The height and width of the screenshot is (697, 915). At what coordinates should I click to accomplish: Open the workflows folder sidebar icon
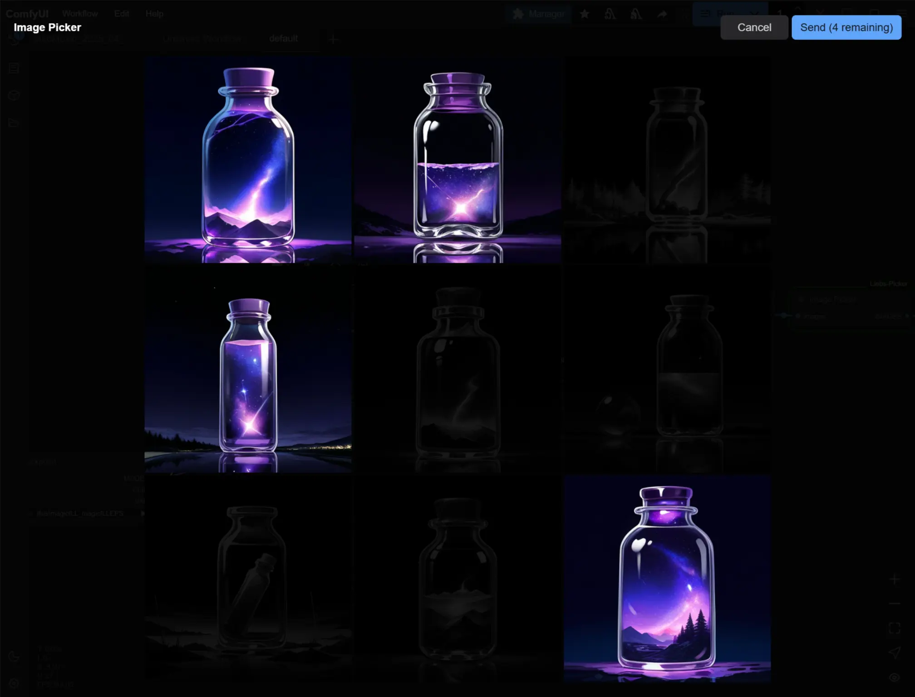pyautogui.click(x=14, y=123)
